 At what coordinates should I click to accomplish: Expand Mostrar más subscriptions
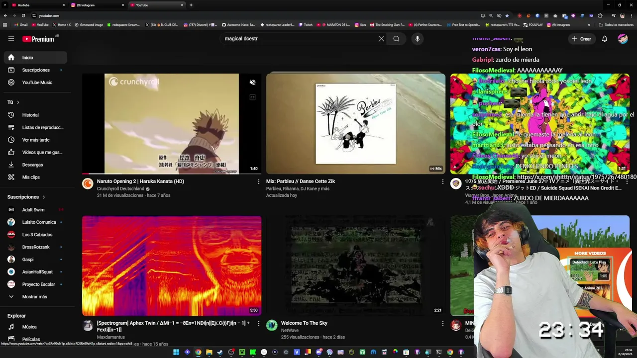[x=35, y=297]
